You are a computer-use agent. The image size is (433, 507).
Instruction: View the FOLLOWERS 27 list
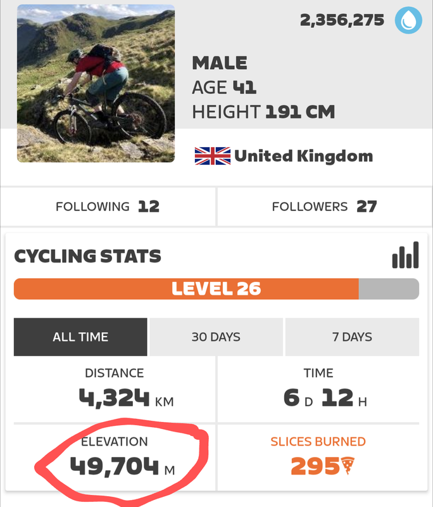point(324,207)
